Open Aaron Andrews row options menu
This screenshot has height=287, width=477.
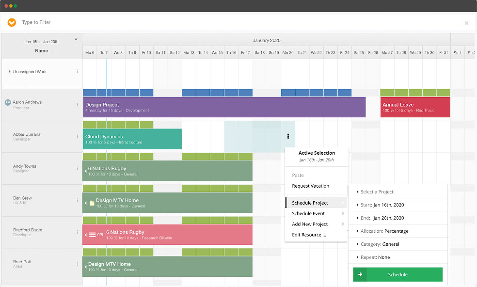pos(77,105)
